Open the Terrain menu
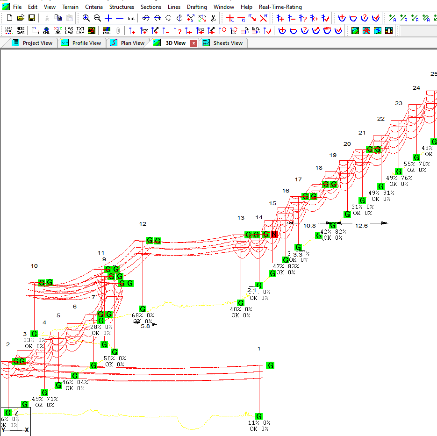The width and height of the screenshot is (437, 436). (70, 7)
